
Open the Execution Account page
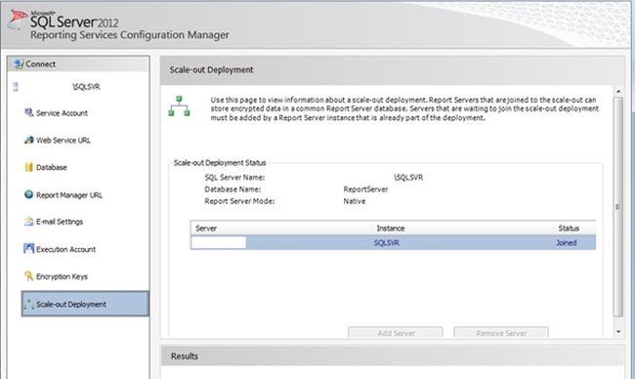(66, 249)
